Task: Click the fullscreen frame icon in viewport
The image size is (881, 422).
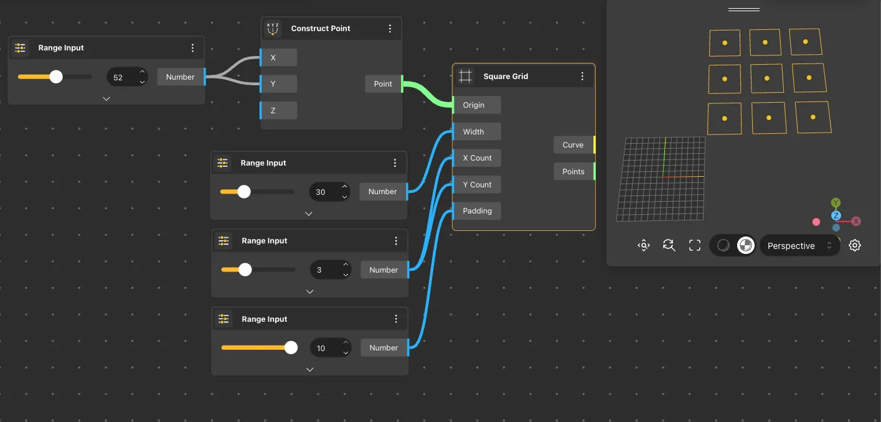Action: tap(695, 245)
